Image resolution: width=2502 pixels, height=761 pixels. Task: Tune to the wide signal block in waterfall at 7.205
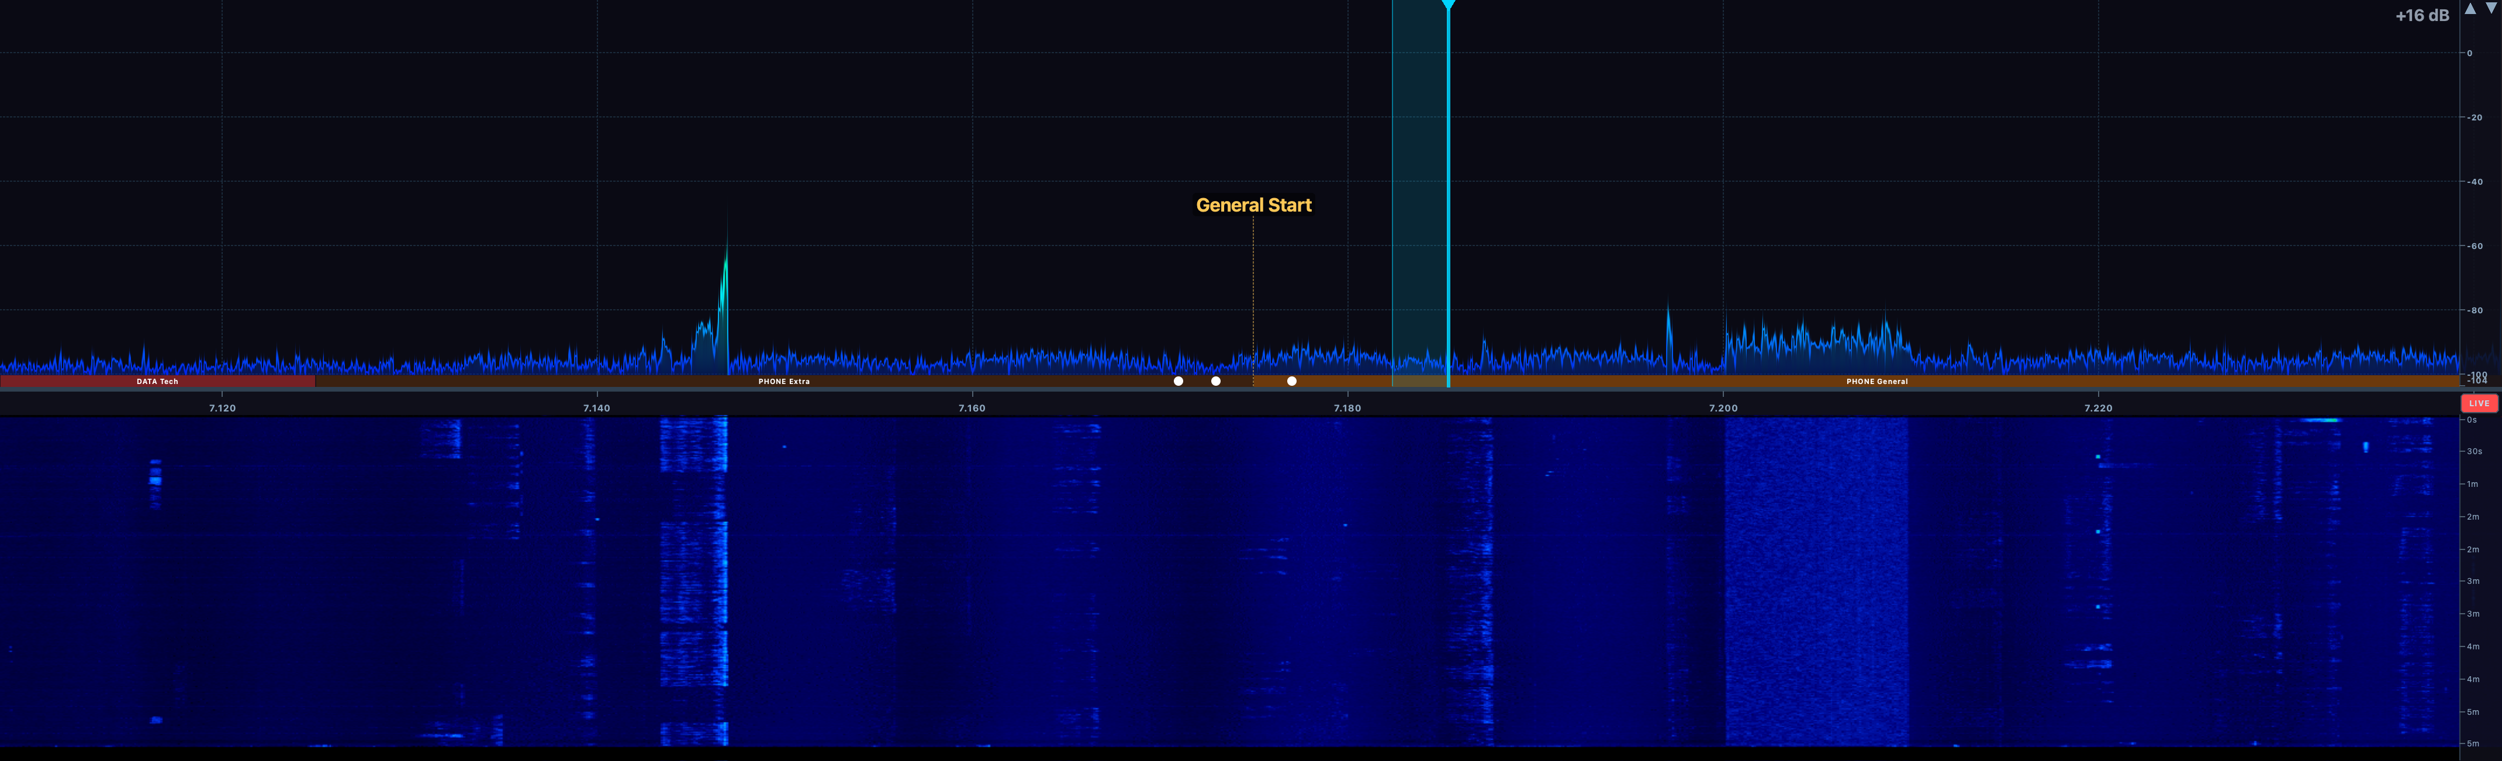coord(1816,582)
